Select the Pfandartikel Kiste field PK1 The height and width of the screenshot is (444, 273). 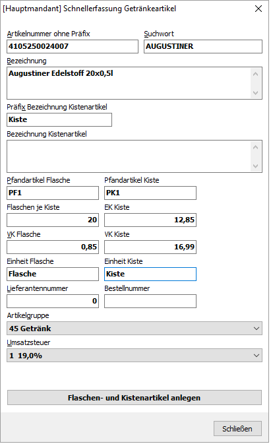(150, 193)
